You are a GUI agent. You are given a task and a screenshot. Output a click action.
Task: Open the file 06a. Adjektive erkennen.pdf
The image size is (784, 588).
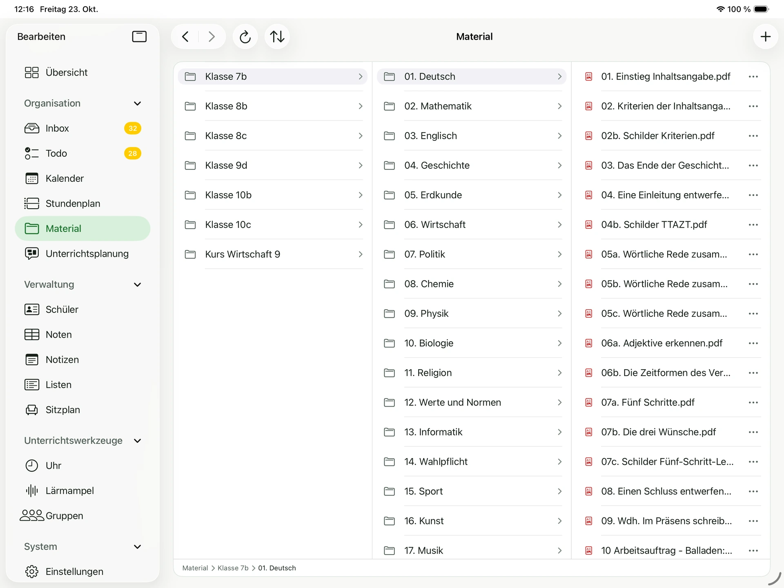click(661, 343)
